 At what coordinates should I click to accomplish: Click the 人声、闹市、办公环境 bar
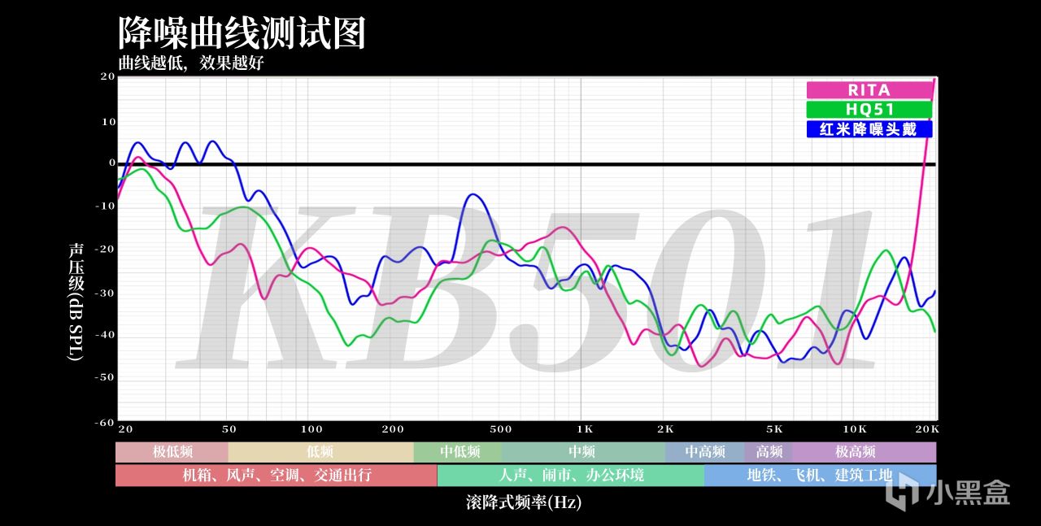coord(571,476)
